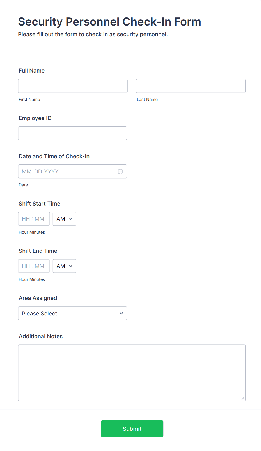This screenshot has height=451, width=261.
Task: Focus the Employee ID text box
Action: 72,133
